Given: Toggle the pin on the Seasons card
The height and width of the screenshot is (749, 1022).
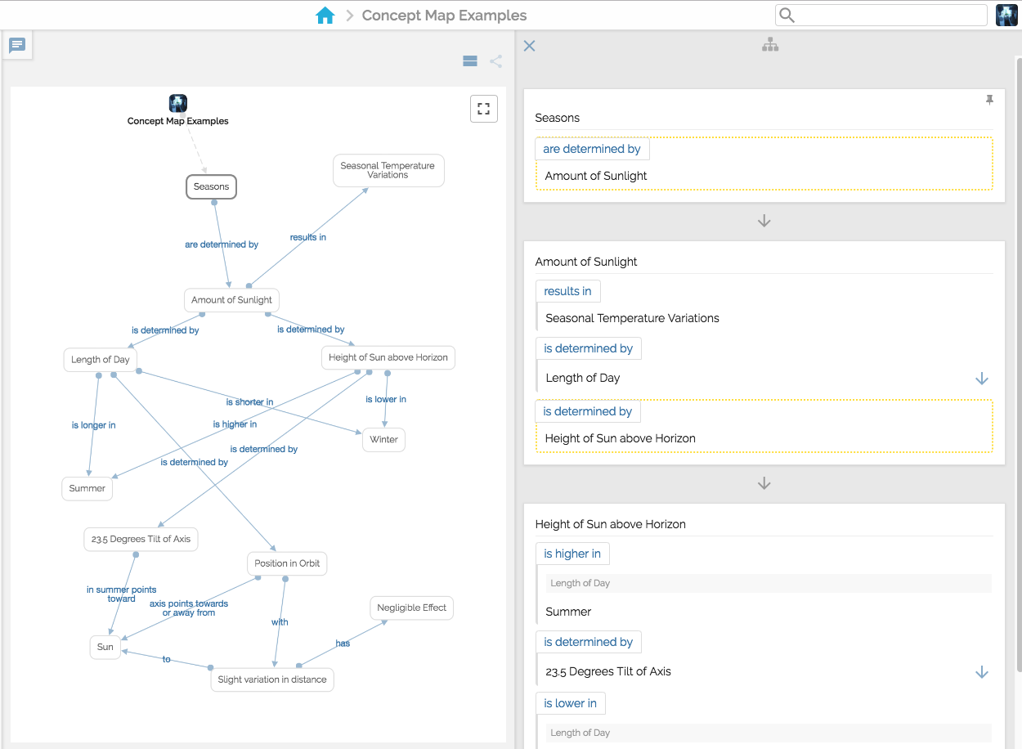Looking at the screenshot, I should pos(989,100).
